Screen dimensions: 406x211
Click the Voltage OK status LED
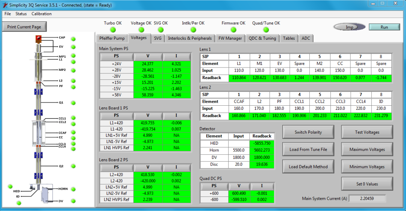(141, 30)
